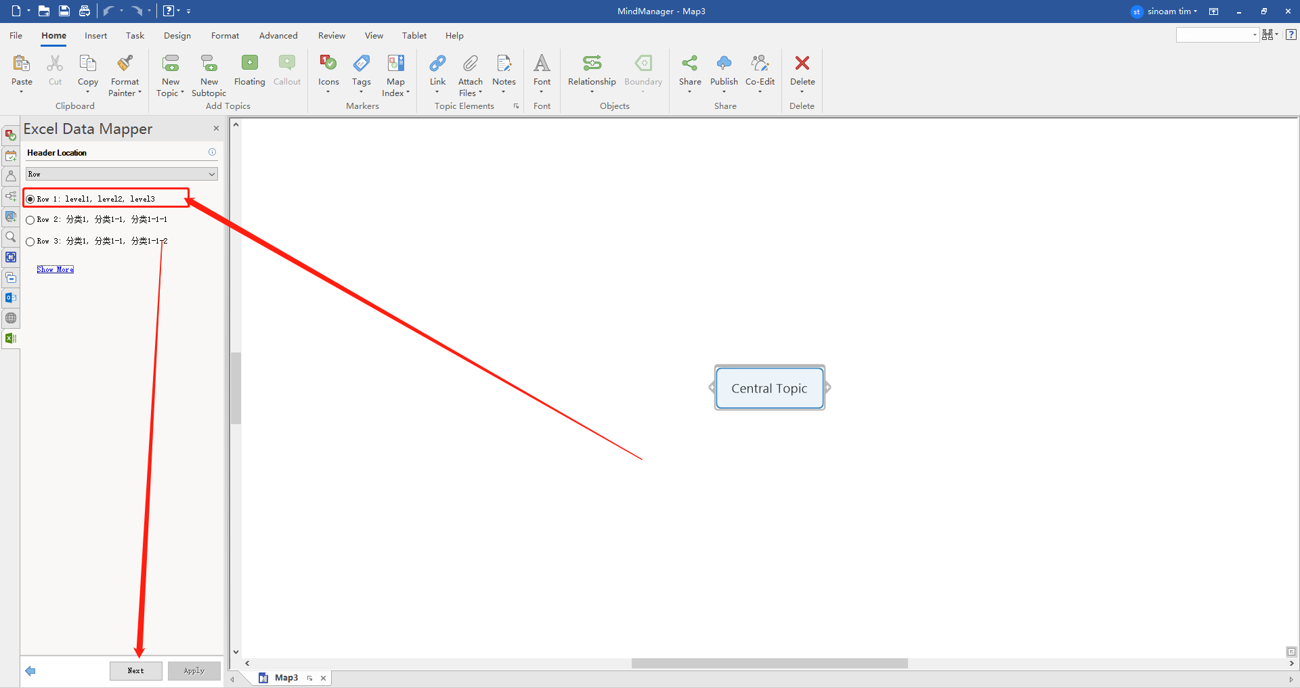The height and width of the screenshot is (688, 1300).
Task: Click the Help question mark icon
Action: 1291,35
